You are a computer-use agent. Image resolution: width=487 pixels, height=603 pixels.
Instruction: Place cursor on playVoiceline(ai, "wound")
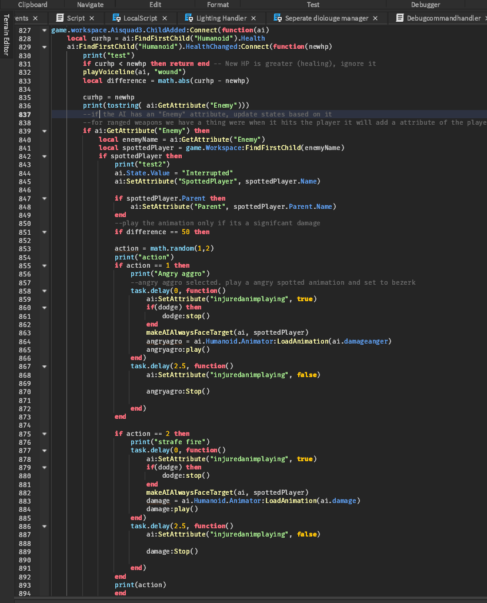pyautogui.click(x=134, y=72)
